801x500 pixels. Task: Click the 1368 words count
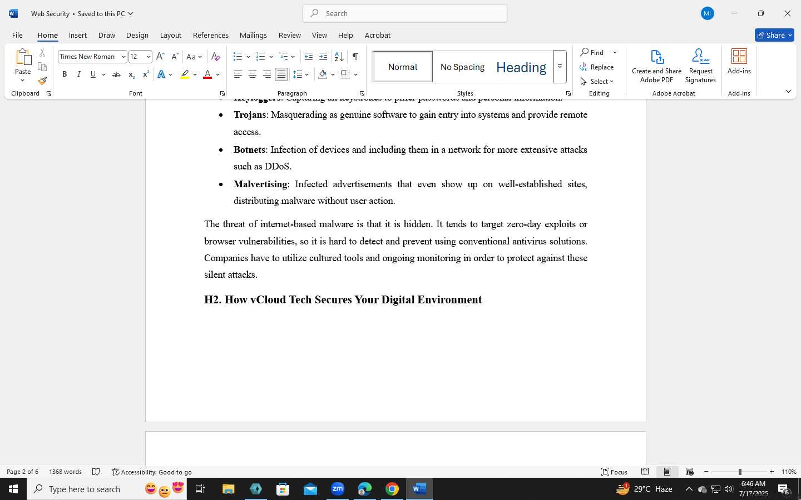point(65,472)
